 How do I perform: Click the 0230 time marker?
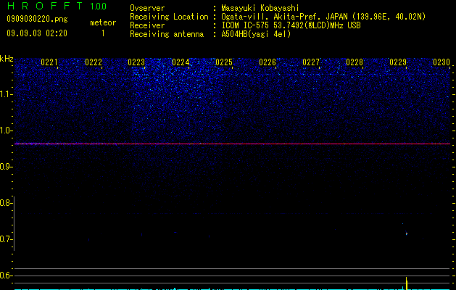tap(442, 62)
